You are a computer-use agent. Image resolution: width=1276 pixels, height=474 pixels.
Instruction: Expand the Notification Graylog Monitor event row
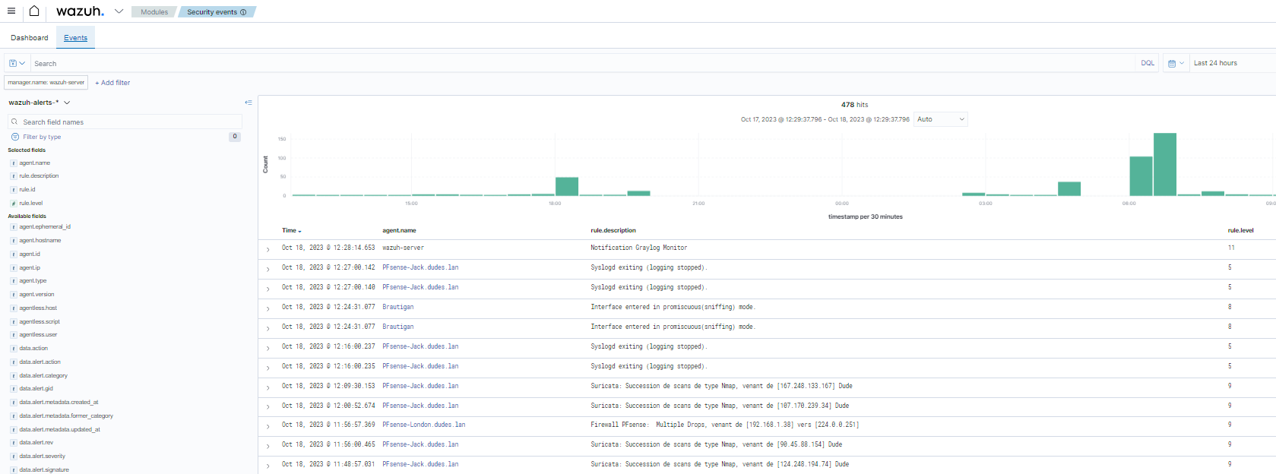click(x=268, y=249)
